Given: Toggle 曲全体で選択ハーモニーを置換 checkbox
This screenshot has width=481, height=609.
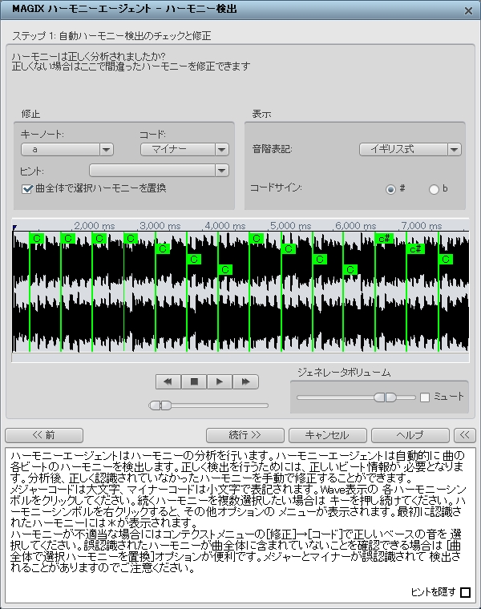Looking at the screenshot, I should 27,189.
